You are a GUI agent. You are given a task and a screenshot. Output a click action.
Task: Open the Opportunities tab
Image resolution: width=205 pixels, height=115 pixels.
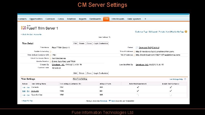point(36,19)
